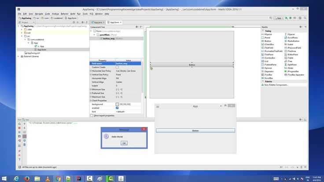The image size is (324, 182).
Task: Select JTextField in the Palette
Action: tap(269, 48)
